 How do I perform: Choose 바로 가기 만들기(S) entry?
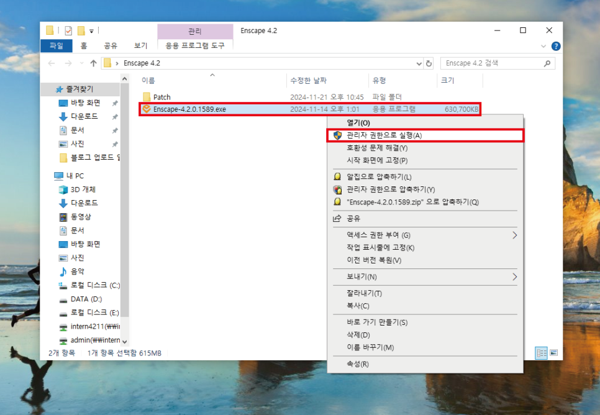(425, 322)
